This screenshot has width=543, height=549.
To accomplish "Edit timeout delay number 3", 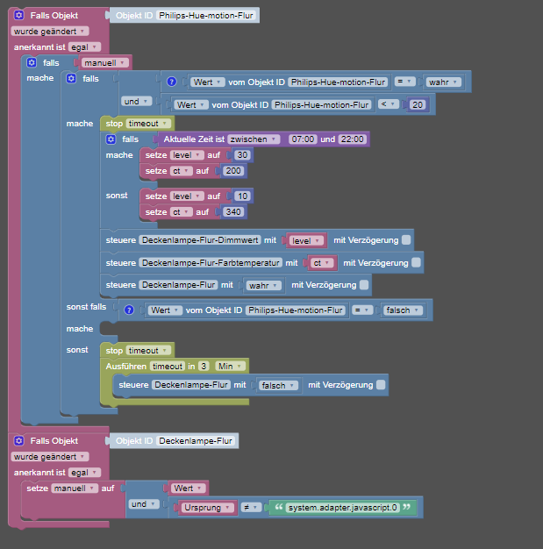I will coord(204,367).
